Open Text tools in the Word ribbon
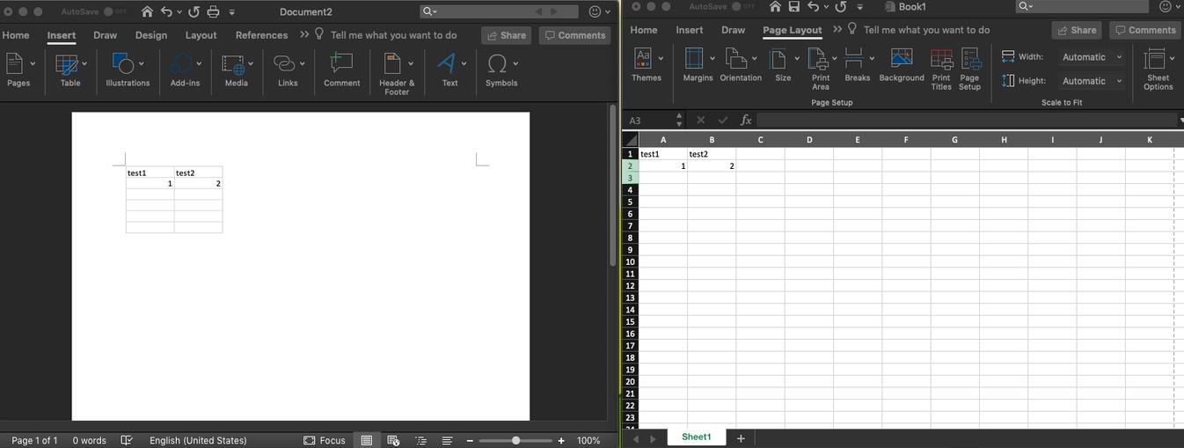Image resolution: width=1184 pixels, height=448 pixels. point(449,70)
